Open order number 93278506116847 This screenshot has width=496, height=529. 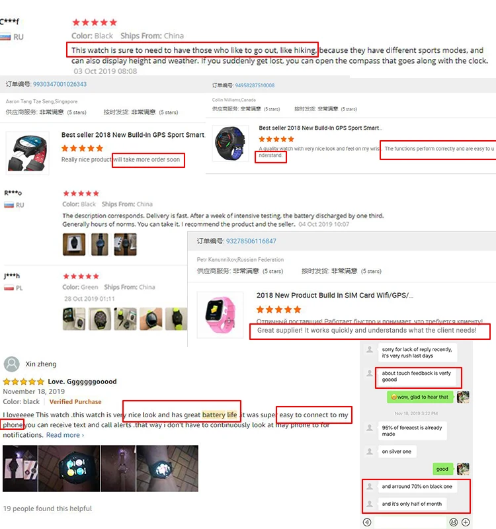click(x=251, y=241)
